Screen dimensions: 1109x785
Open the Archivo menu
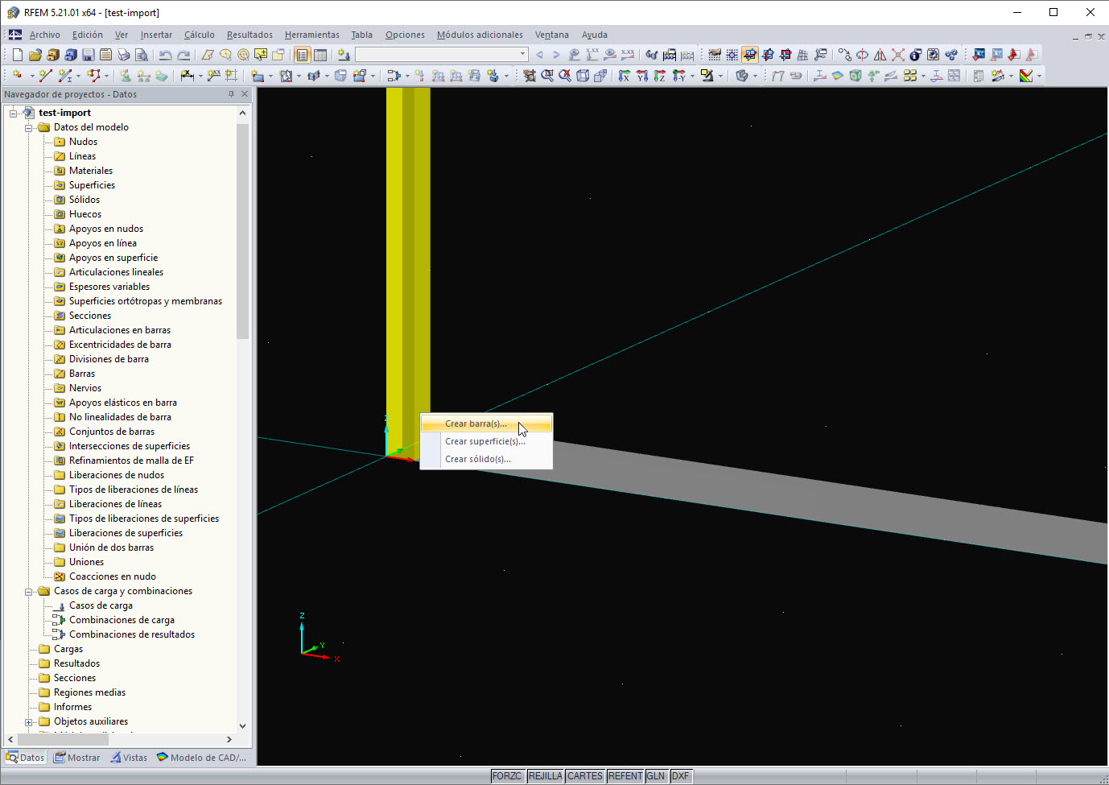[45, 35]
